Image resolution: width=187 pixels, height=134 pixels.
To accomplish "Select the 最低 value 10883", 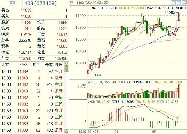I will coord(62,46).
